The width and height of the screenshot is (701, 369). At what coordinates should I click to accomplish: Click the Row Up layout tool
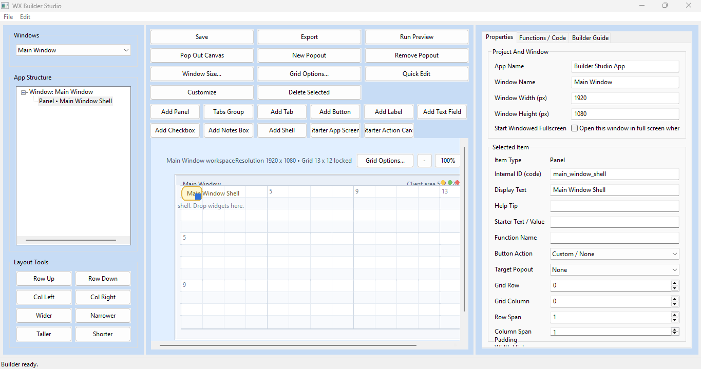coord(44,279)
